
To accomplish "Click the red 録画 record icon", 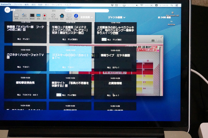I will [45, 16].
